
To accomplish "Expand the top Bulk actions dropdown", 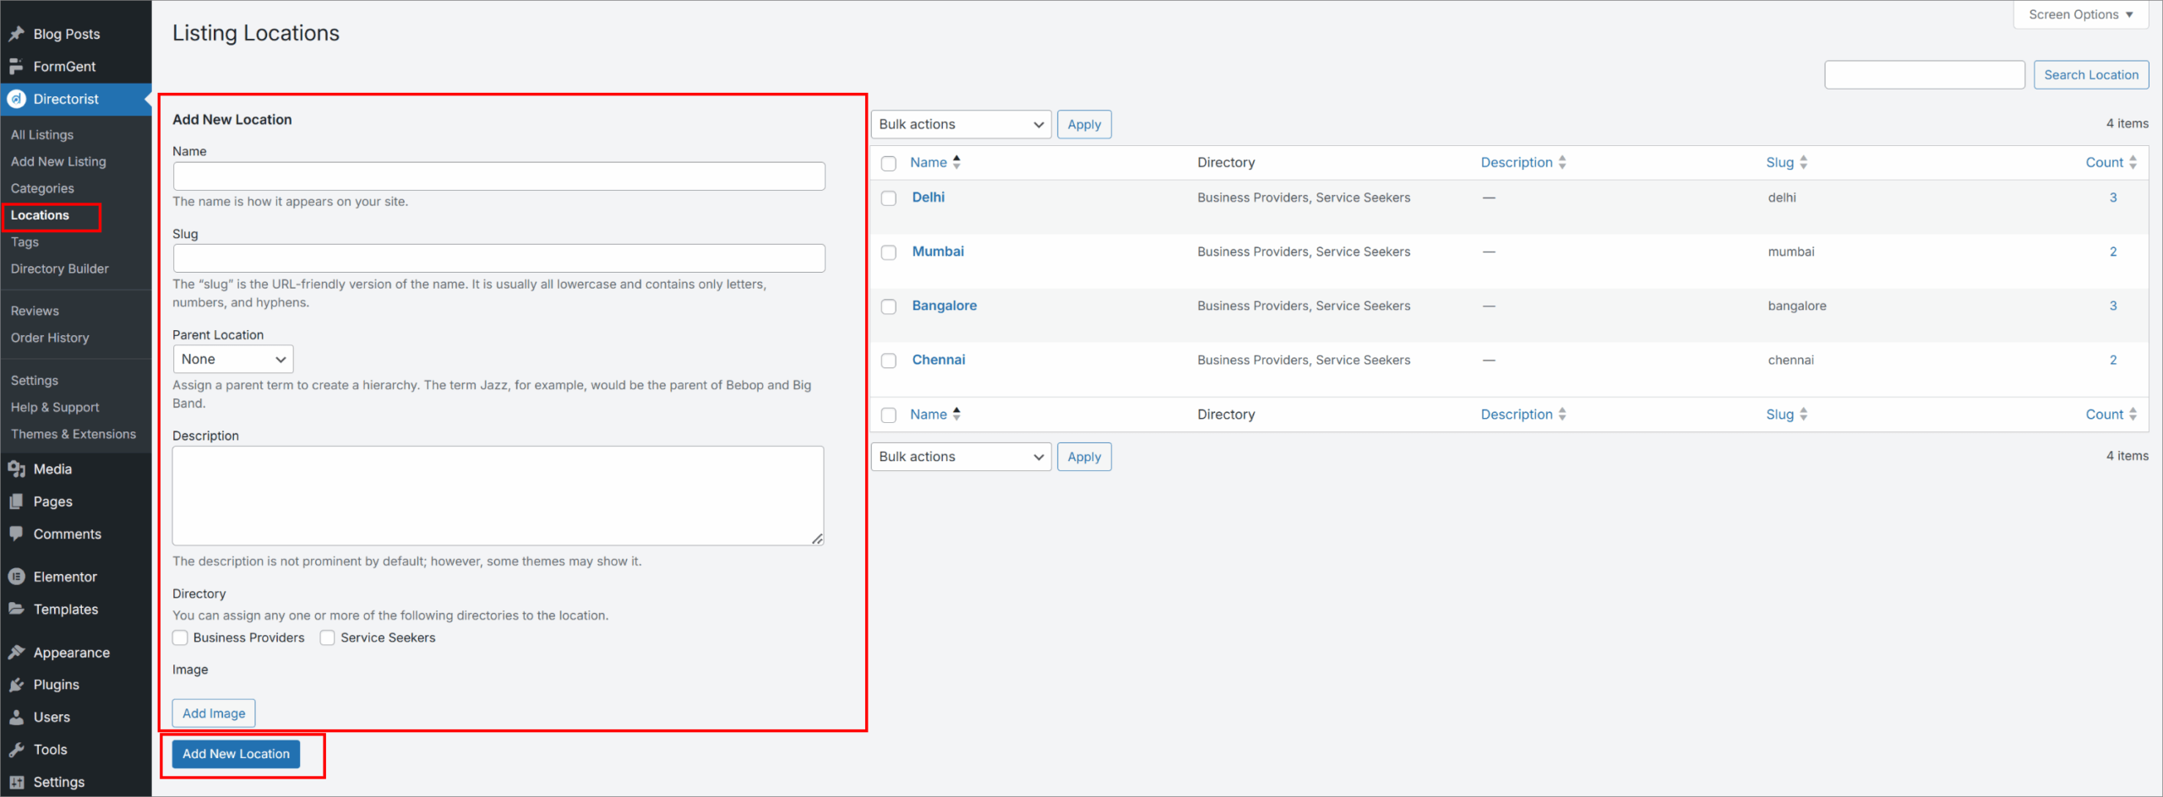I will coord(961,124).
